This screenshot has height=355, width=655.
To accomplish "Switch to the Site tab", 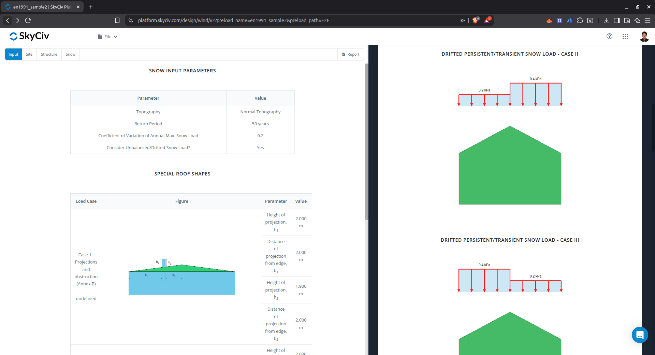I will tap(29, 54).
